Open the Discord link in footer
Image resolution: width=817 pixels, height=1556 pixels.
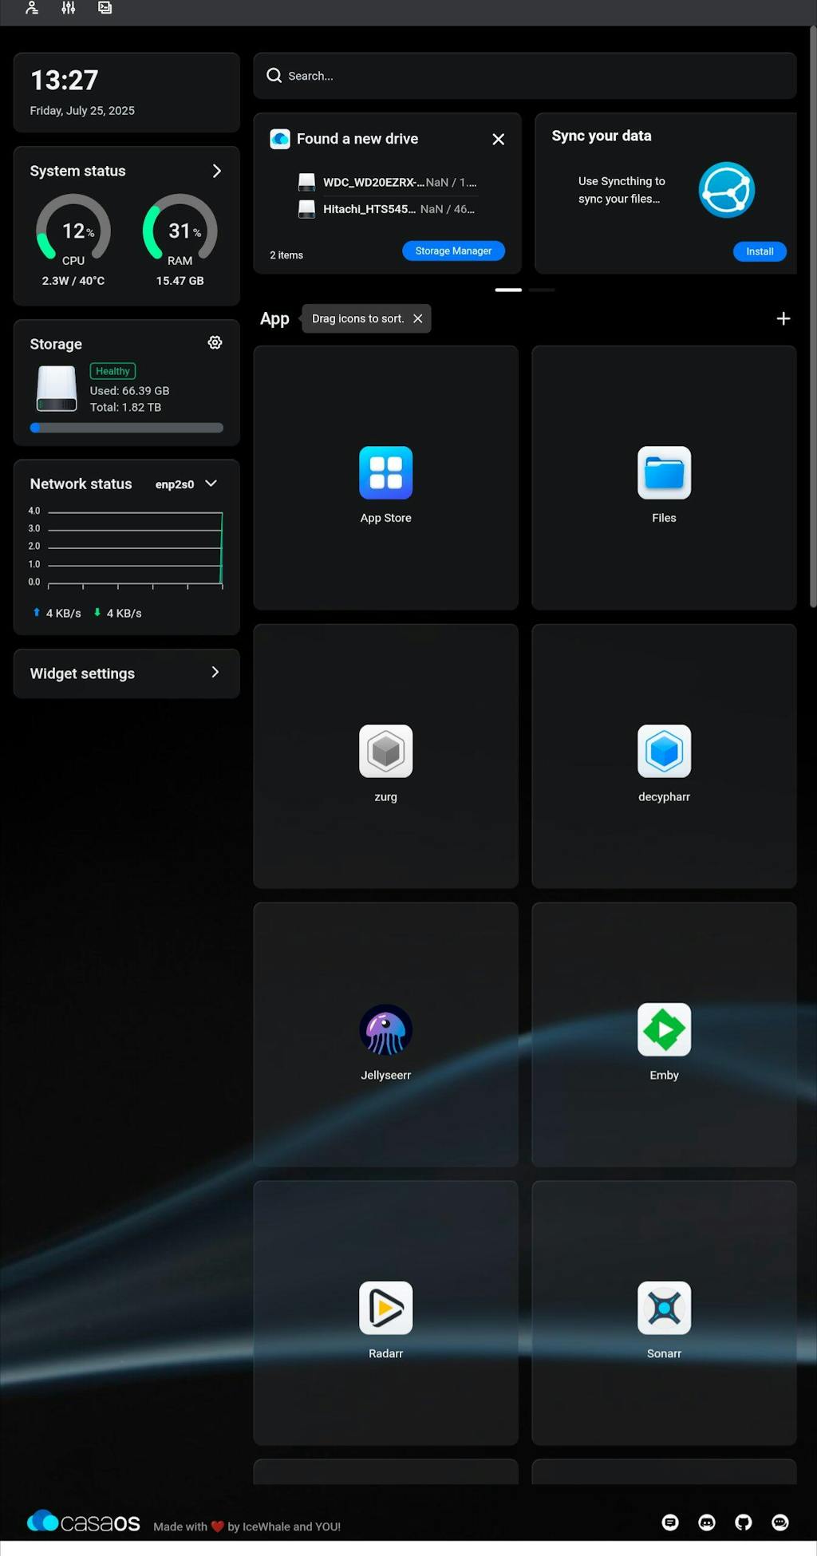[706, 1522]
